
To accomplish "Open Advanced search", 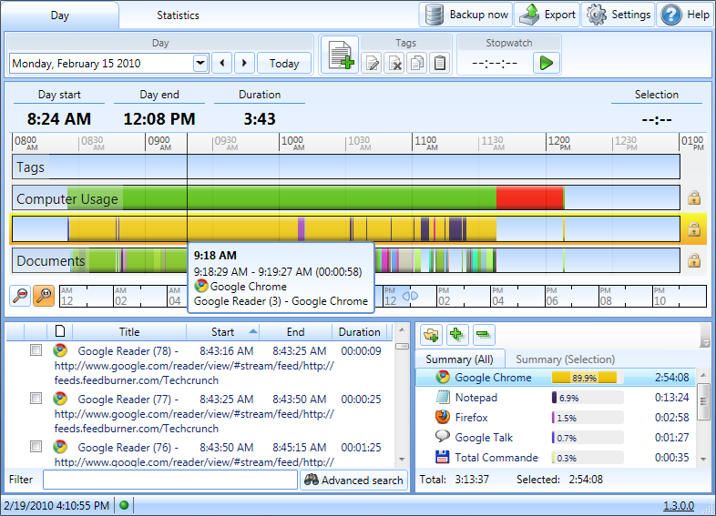I will (353, 480).
